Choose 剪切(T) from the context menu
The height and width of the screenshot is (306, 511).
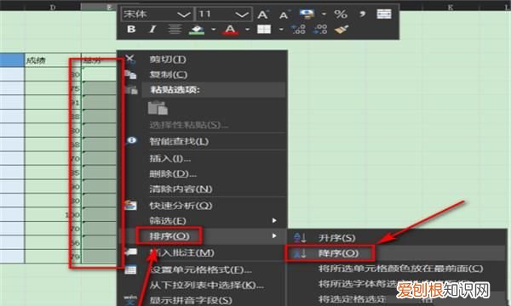tap(168, 59)
